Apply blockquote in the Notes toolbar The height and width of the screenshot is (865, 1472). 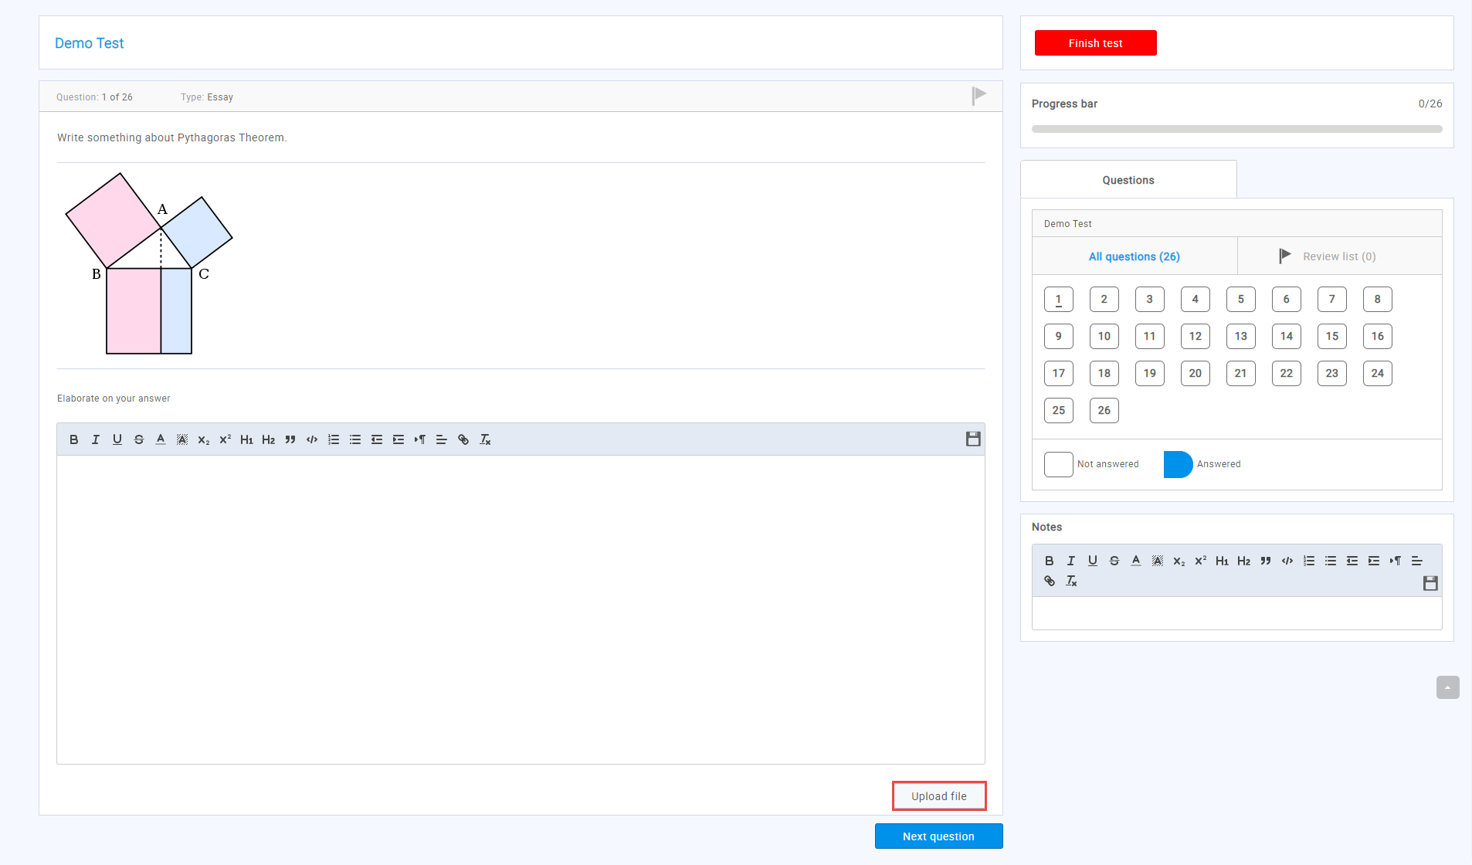[x=1266, y=561]
